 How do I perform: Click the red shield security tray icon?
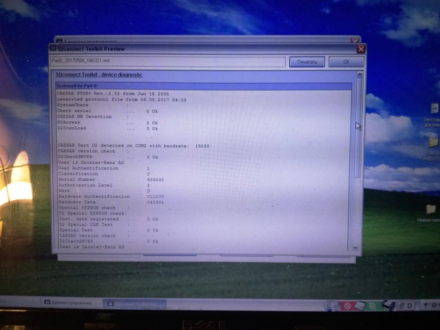pos(434,304)
